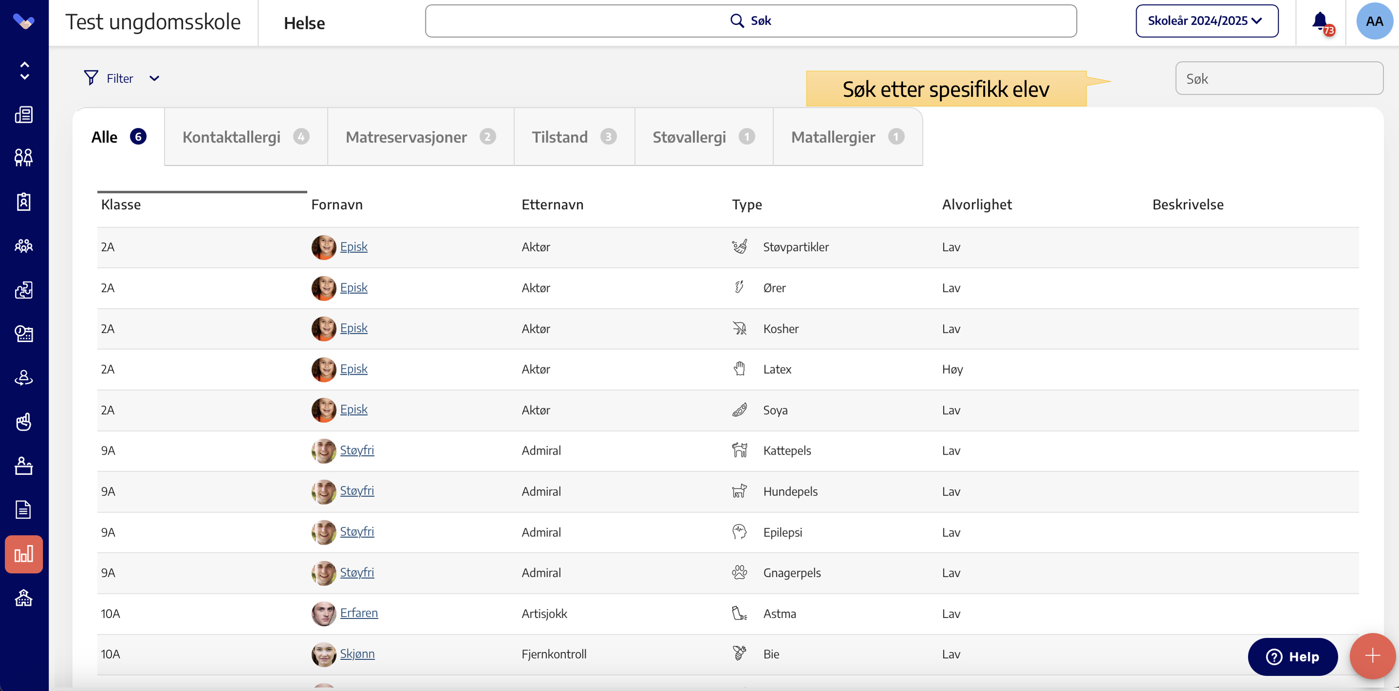The width and height of the screenshot is (1399, 691).
Task: Click Erfaren's avatar thumbnail
Action: pos(324,613)
